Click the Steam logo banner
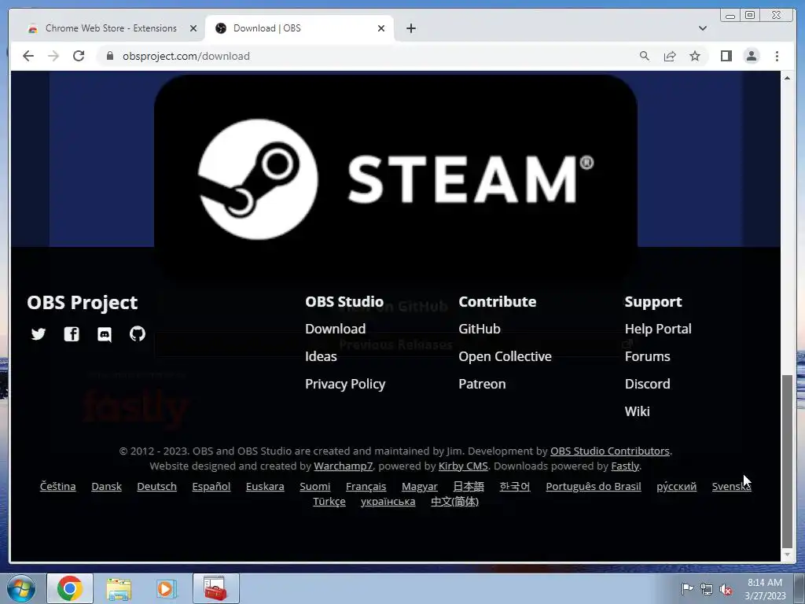This screenshot has width=805, height=604. pyautogui.click(x=395, y=179)
